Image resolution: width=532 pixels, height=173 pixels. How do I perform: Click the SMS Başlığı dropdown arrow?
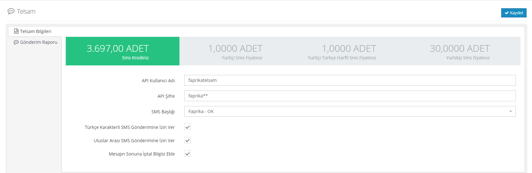point(510,111)
